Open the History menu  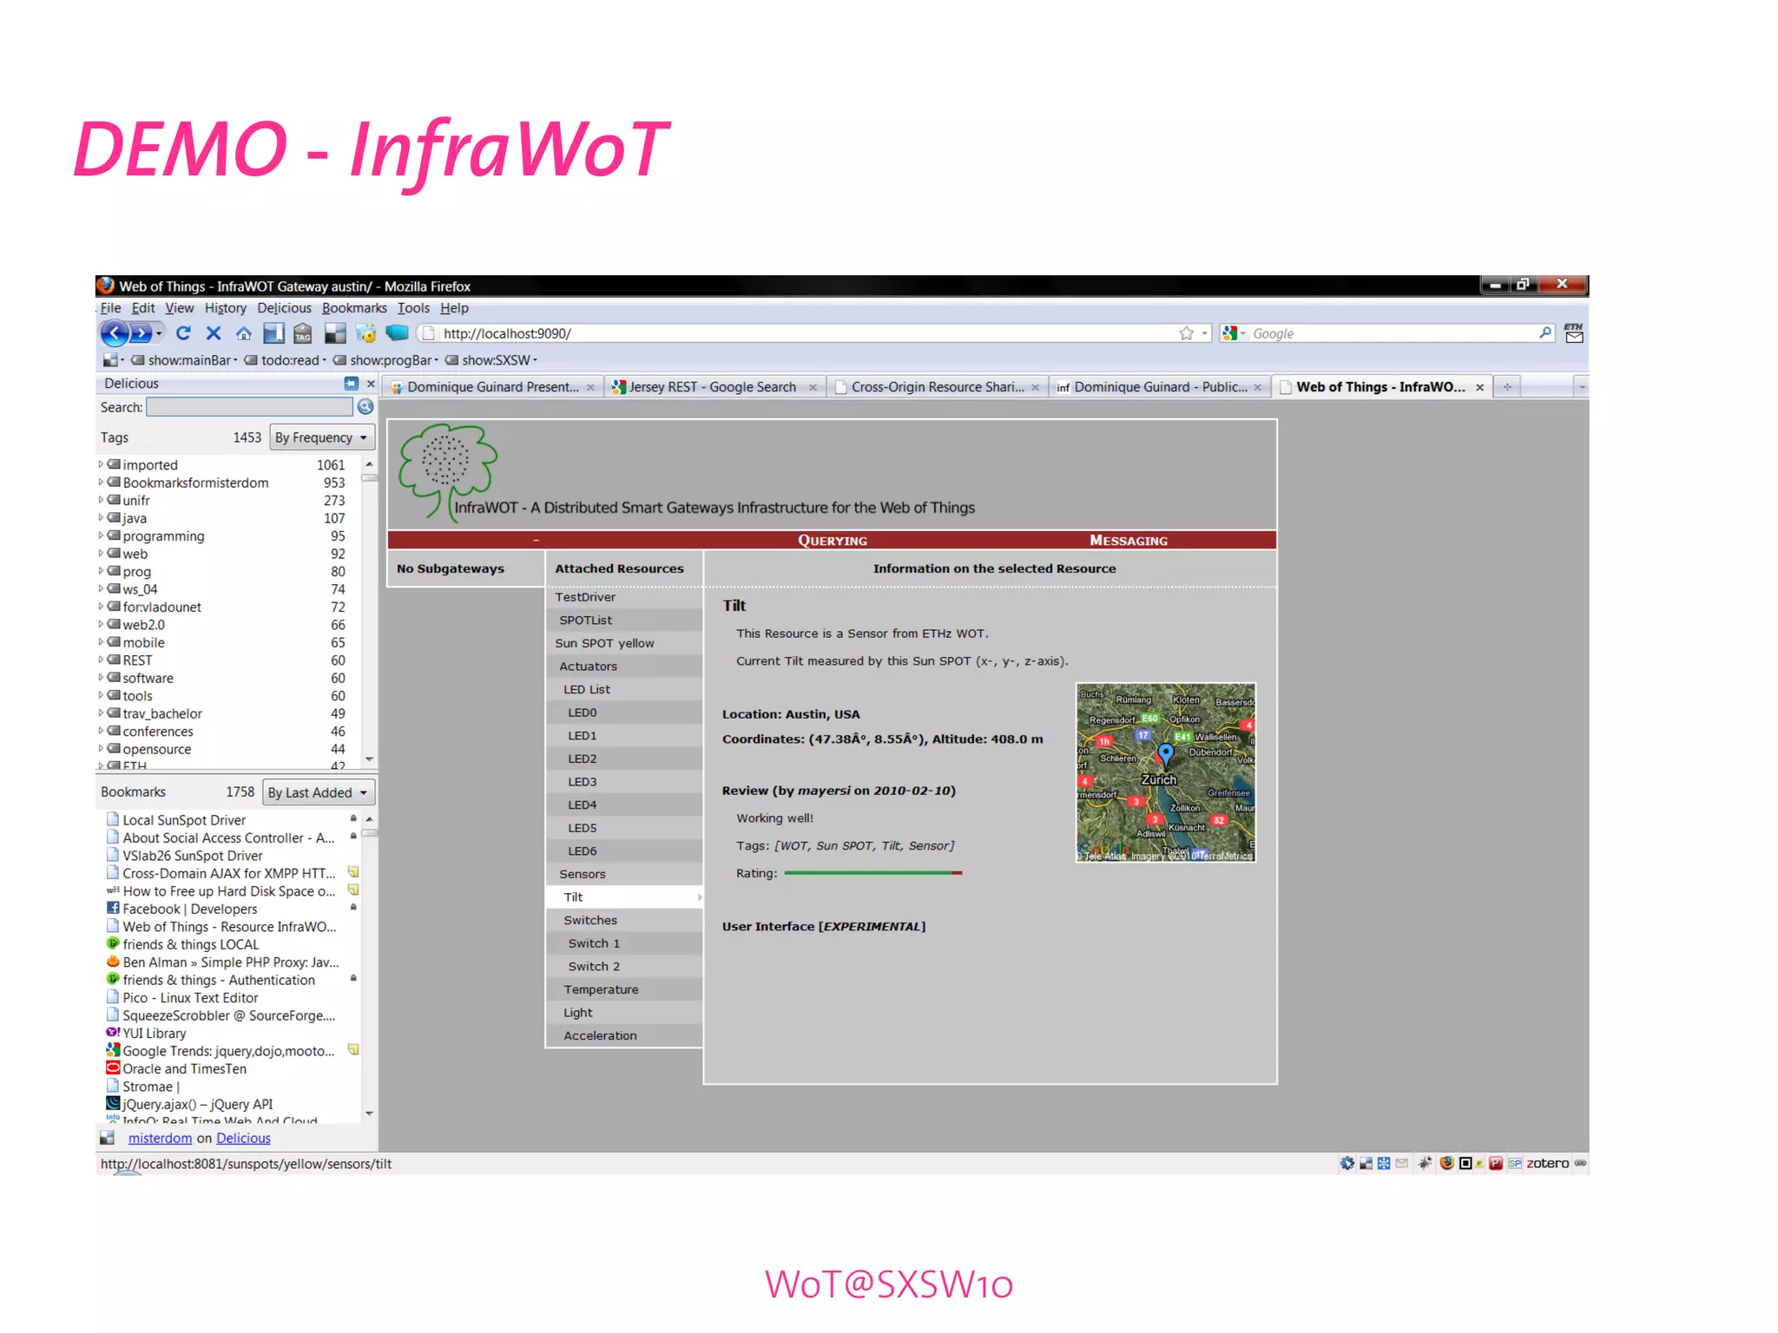click(226, 308)
